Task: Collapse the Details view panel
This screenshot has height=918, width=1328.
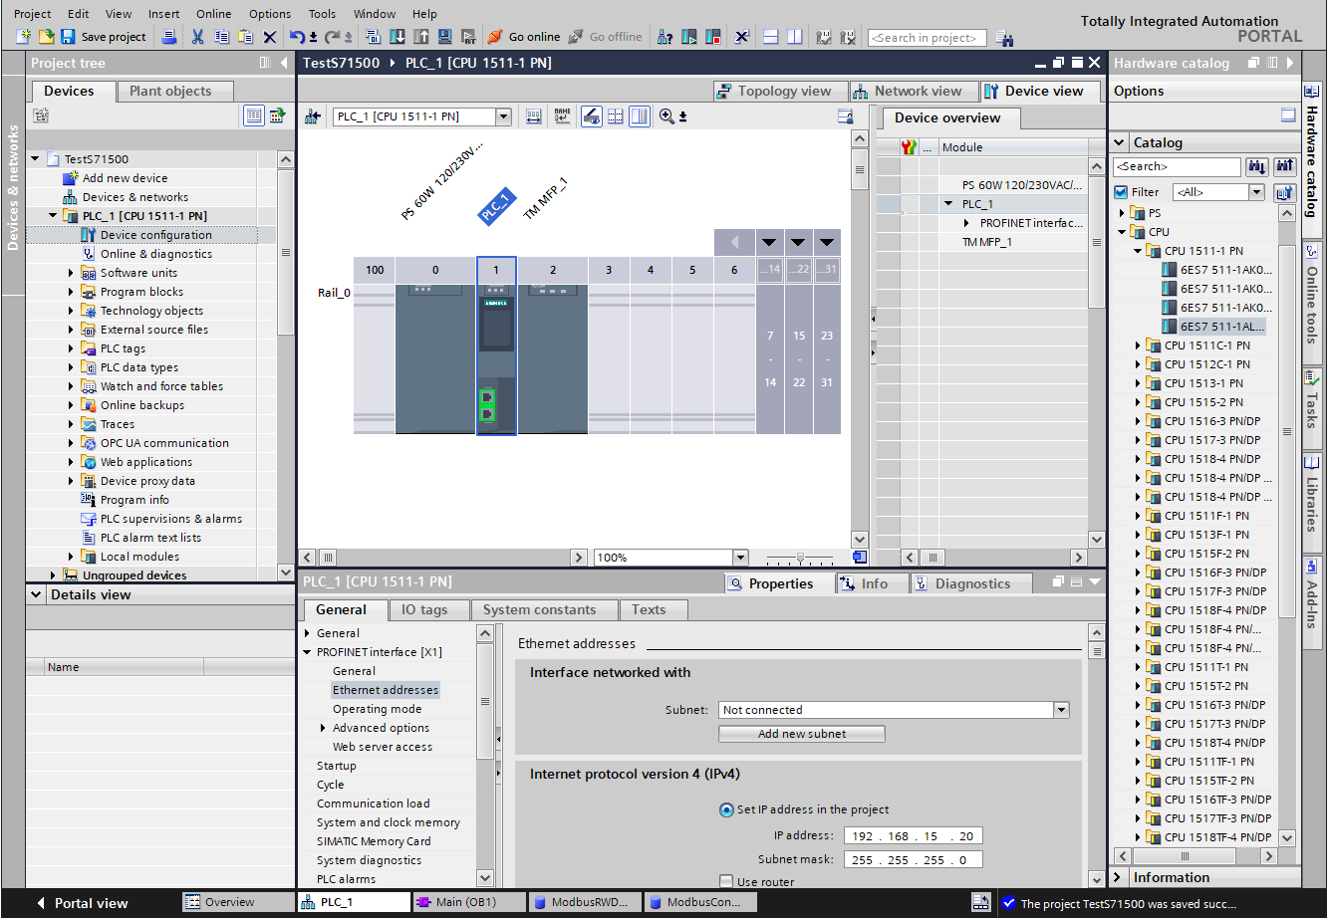Action: click(x=37, y=594)
